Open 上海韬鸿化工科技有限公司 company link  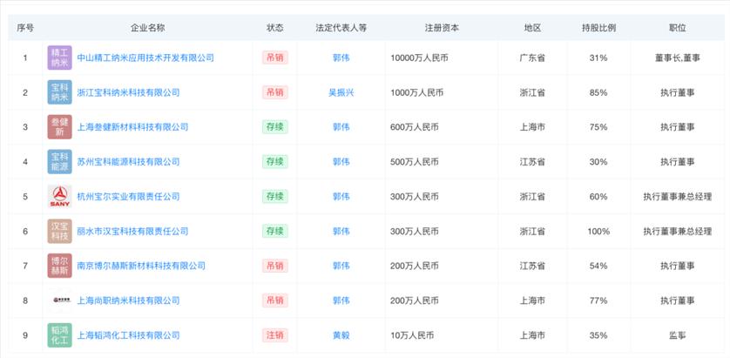pyautogui.click(x=128, y=335)
